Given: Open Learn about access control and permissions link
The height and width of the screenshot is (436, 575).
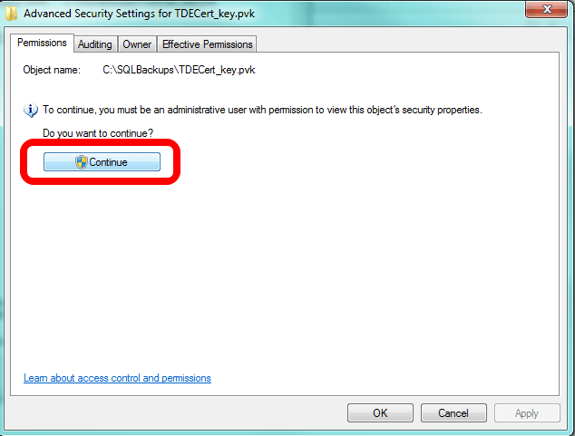Looking at the screenshot, I should [117, 378].
